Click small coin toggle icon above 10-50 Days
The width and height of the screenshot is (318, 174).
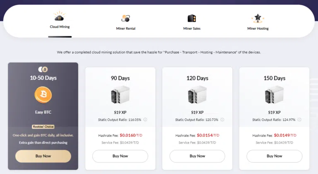point(43,69)
